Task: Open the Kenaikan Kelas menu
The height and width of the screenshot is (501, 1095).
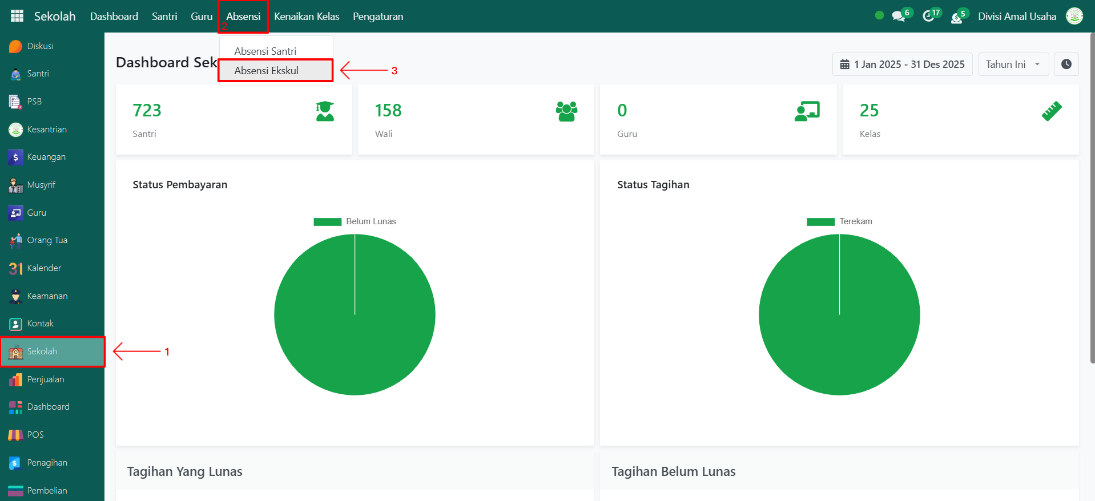Action: tap(307, 17)
